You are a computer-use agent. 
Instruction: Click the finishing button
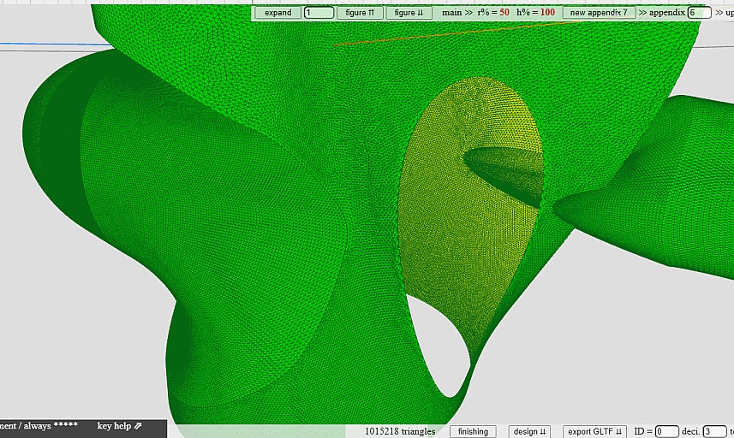(473, 432)
